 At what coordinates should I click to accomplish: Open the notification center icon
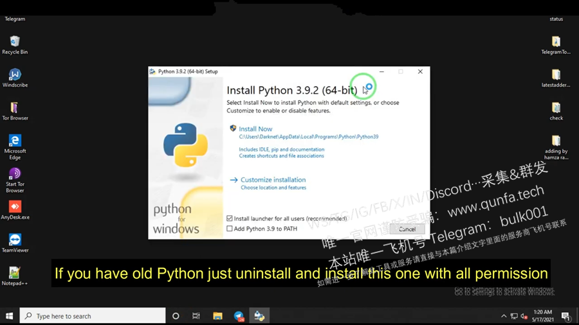tap(565, 316)
